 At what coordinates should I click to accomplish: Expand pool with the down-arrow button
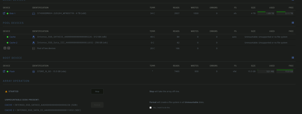tap(5, 48)
